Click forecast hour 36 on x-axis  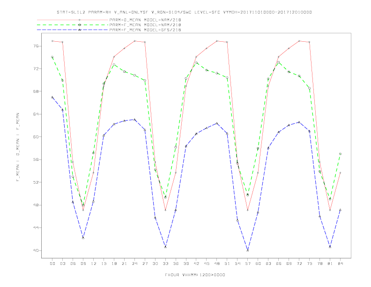point(176,264)
